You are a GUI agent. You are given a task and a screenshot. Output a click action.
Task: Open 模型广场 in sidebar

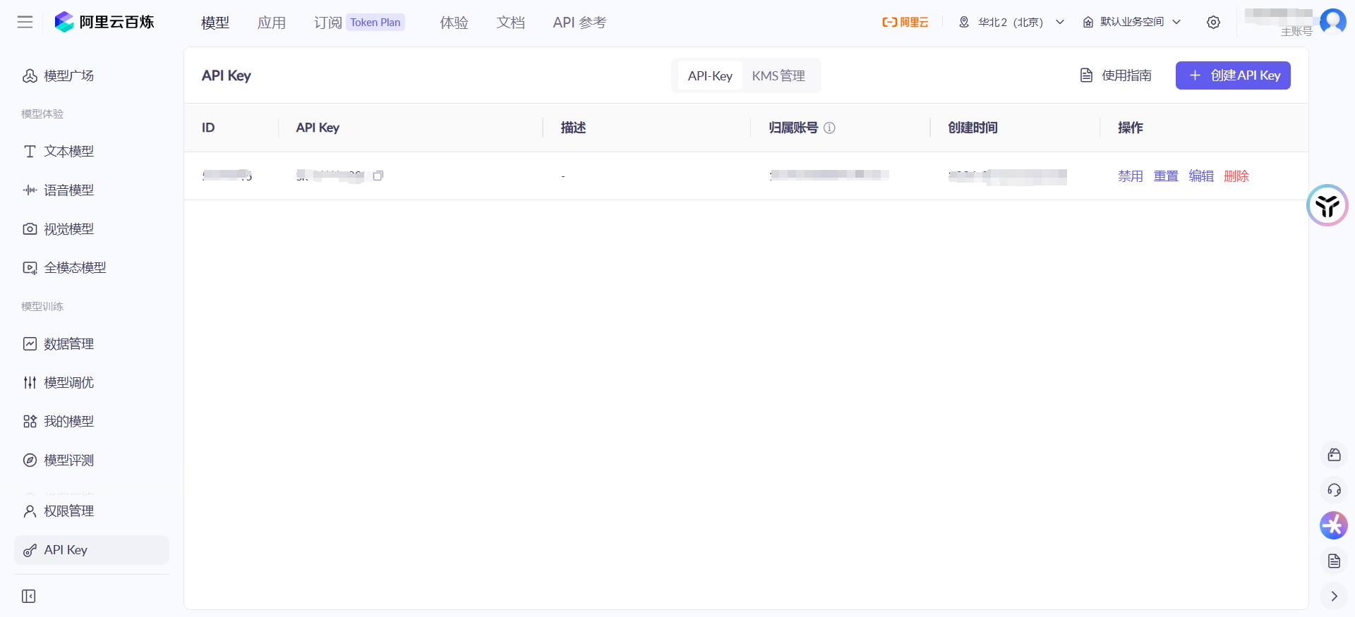pyautogui.click(x=92, y=75)
